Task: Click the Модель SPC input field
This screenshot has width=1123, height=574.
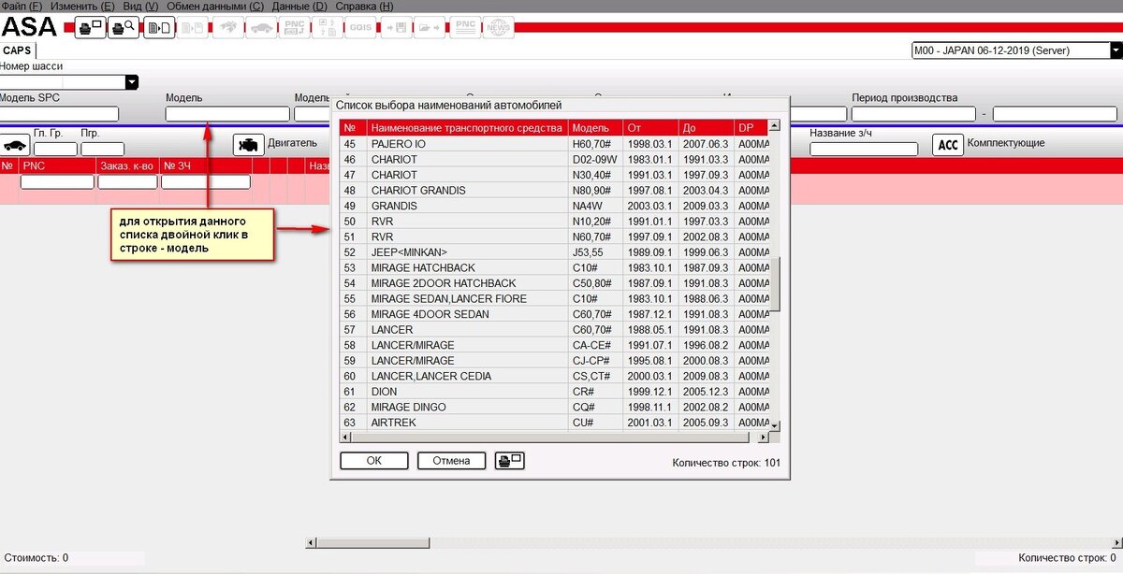Action: point(59,114)
